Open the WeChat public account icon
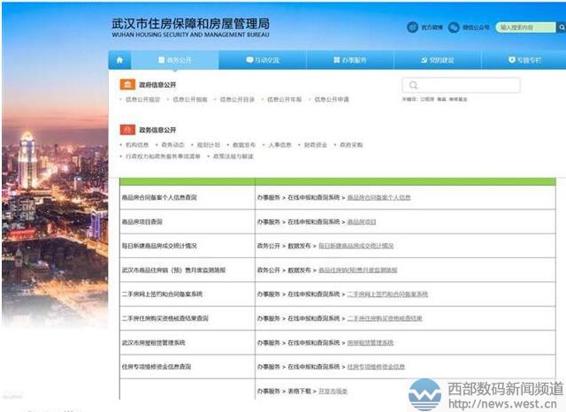 (x=455, y=27)
